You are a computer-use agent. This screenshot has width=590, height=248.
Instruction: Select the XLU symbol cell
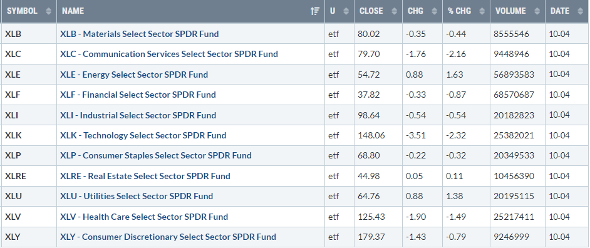[x=29, y=197]
